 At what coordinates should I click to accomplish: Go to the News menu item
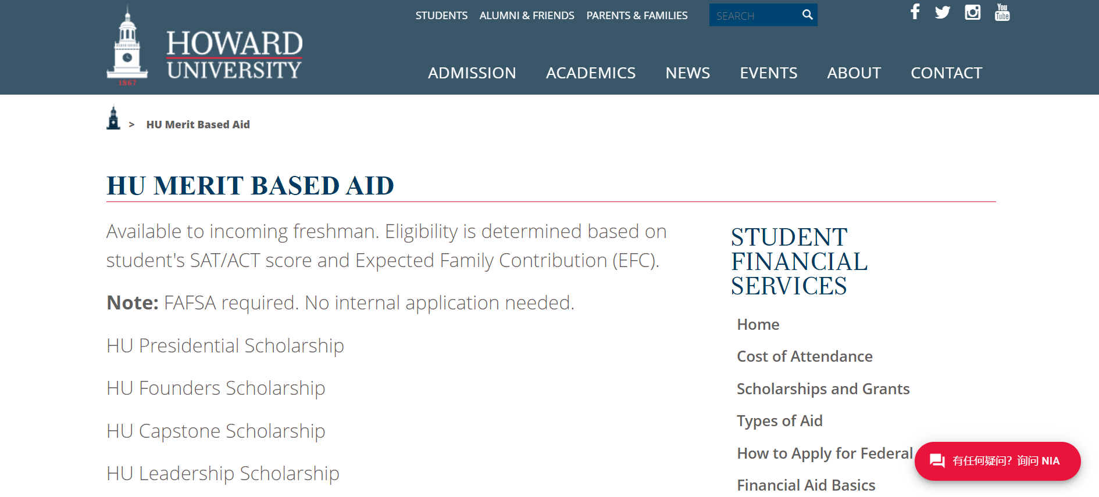pyautogui.click(x=687, y=73)
